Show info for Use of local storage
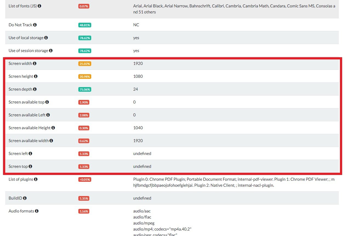 coord(46,38)
